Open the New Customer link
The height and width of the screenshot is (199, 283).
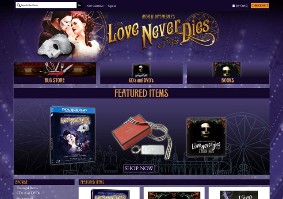pos(95,6)
